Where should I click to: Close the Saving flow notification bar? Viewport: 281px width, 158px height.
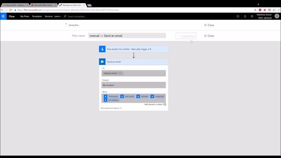209,25
